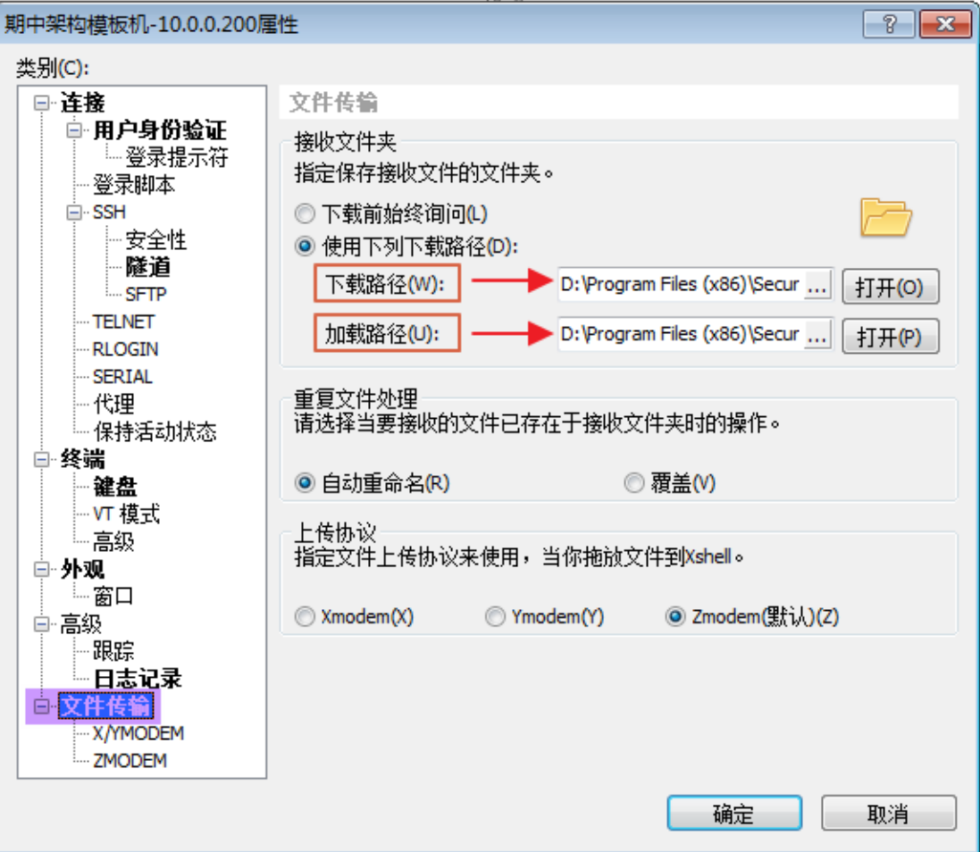Click the 取消 button

tap(888, 813)
